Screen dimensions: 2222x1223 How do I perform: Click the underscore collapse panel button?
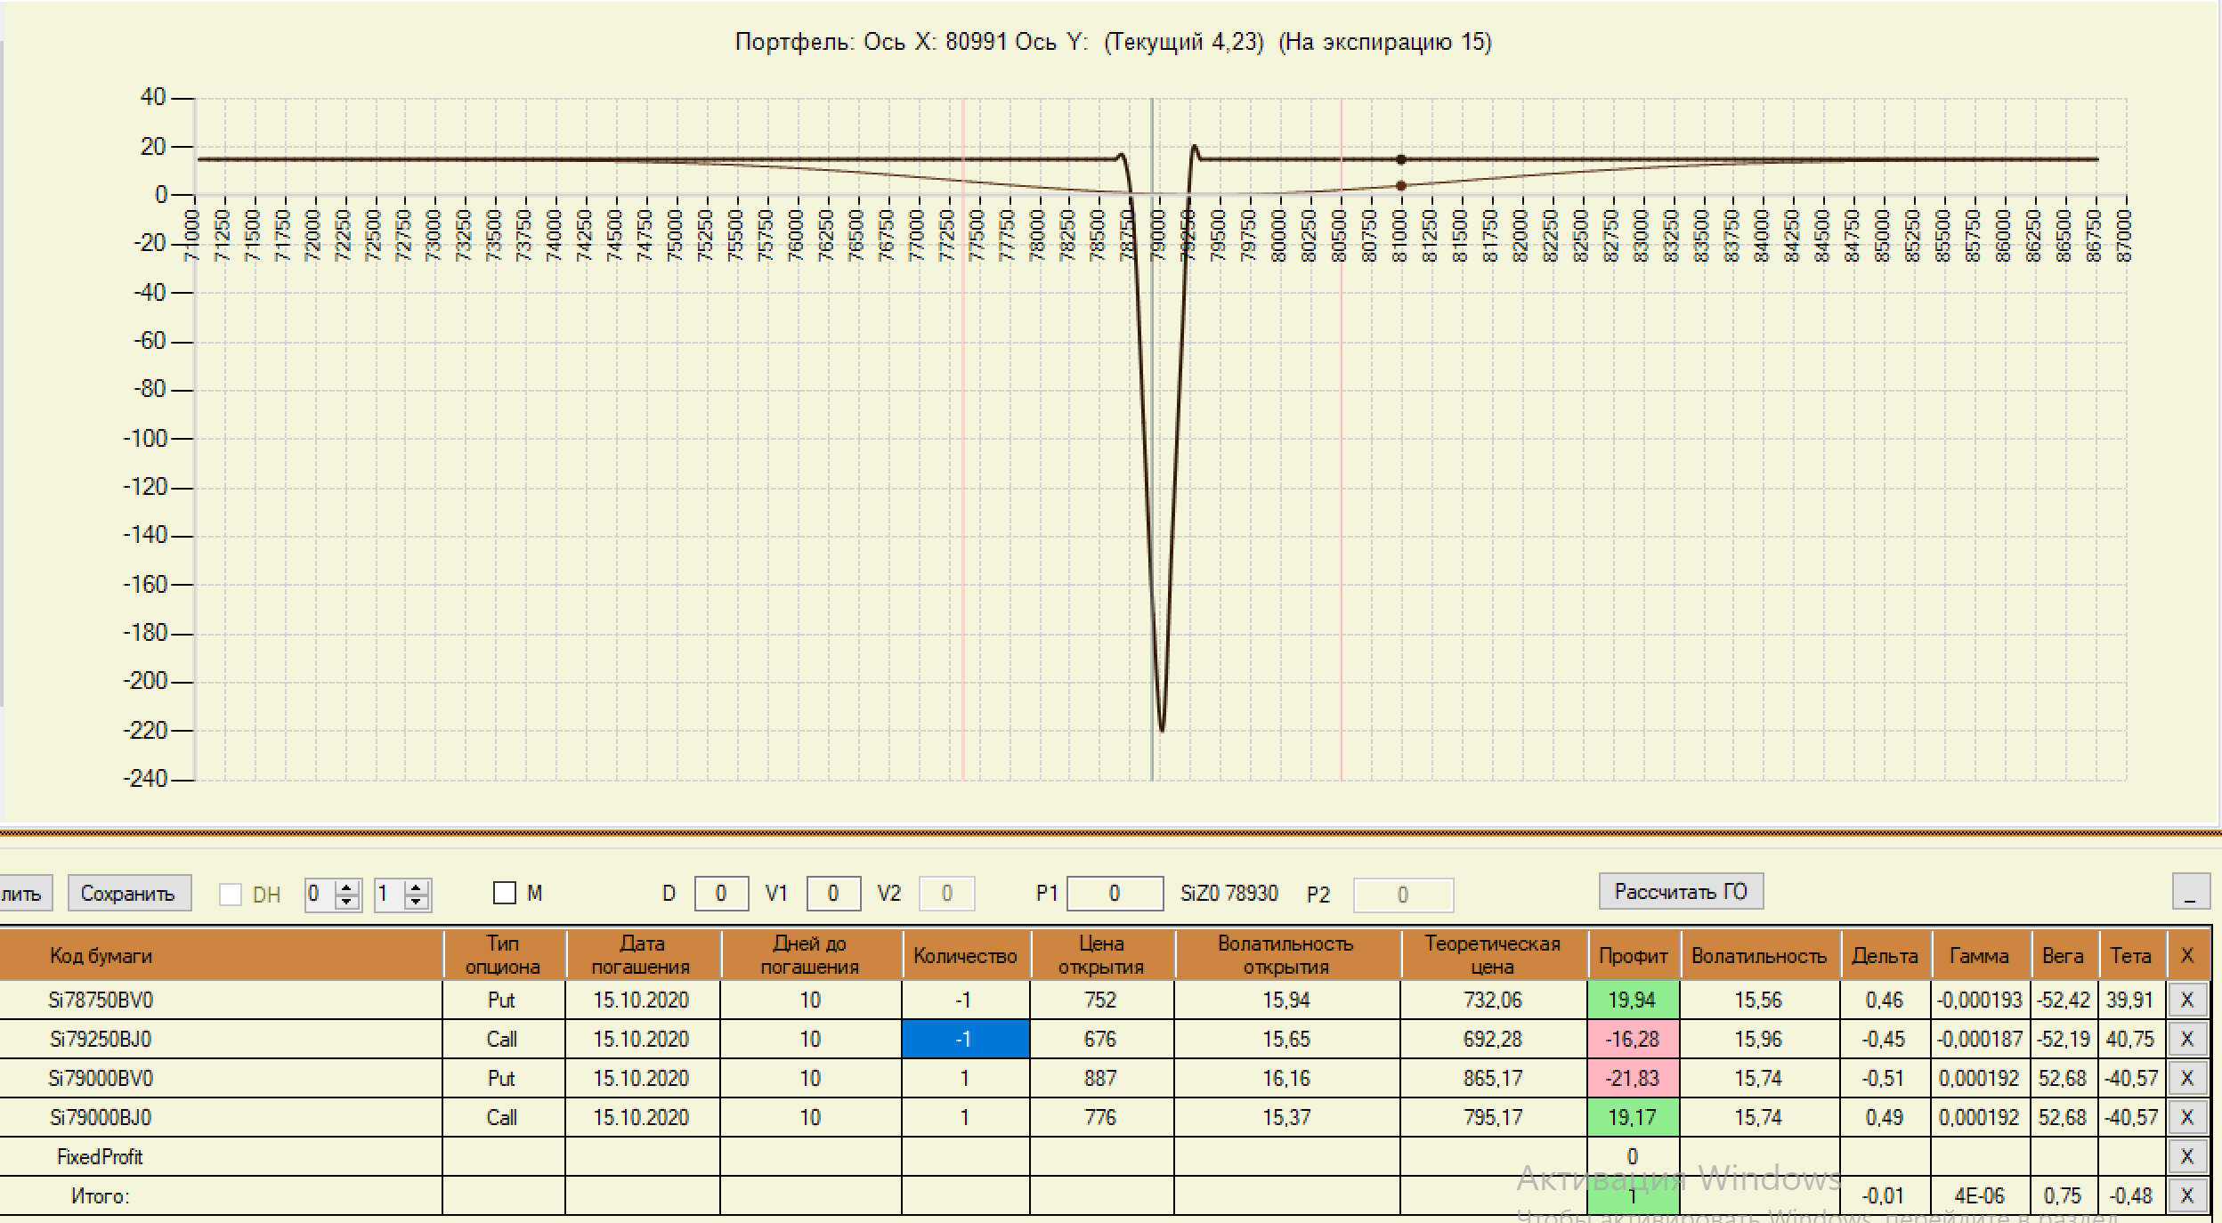[x=2190, y=893]
